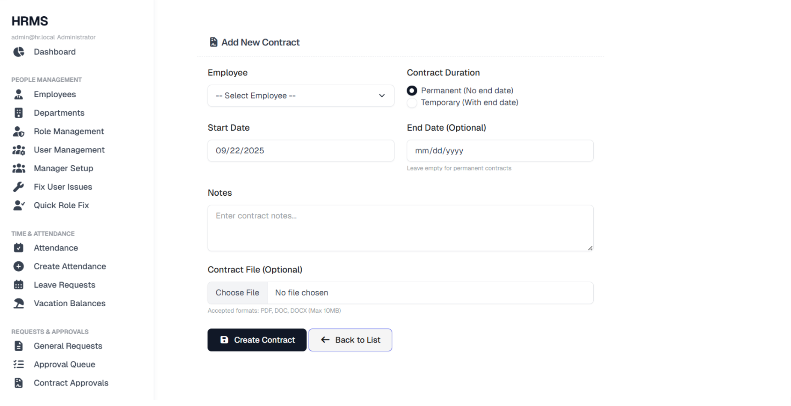Image resolution: width=791 pixels, height=406 pixels.
Task: Open Leave Requests from sidebar
Action: [64, 284]
